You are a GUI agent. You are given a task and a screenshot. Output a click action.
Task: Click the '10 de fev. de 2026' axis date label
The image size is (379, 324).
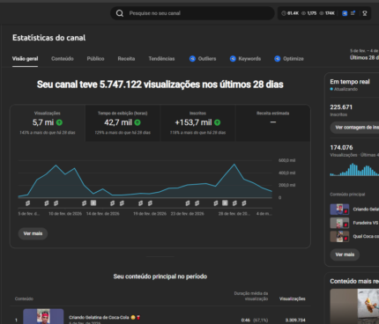[x=65, y=214]
